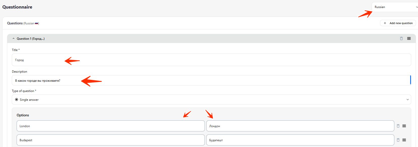
Task: Click the Будапешт translation input
Action: click(x=300, y=140)
